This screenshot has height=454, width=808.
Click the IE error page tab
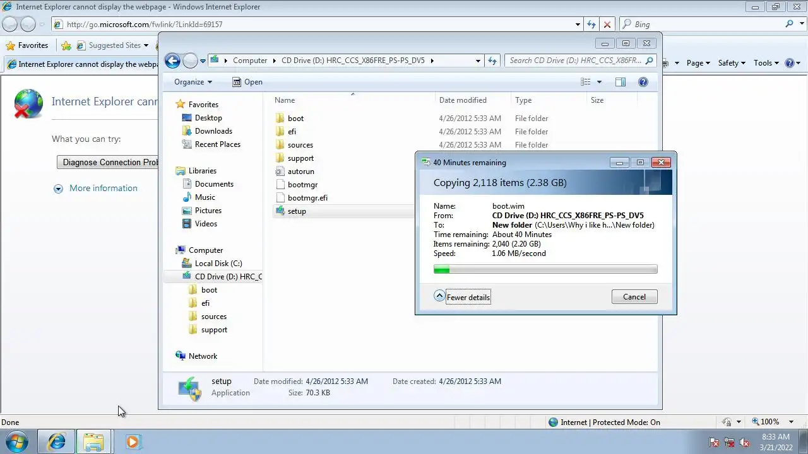point(82,64)
